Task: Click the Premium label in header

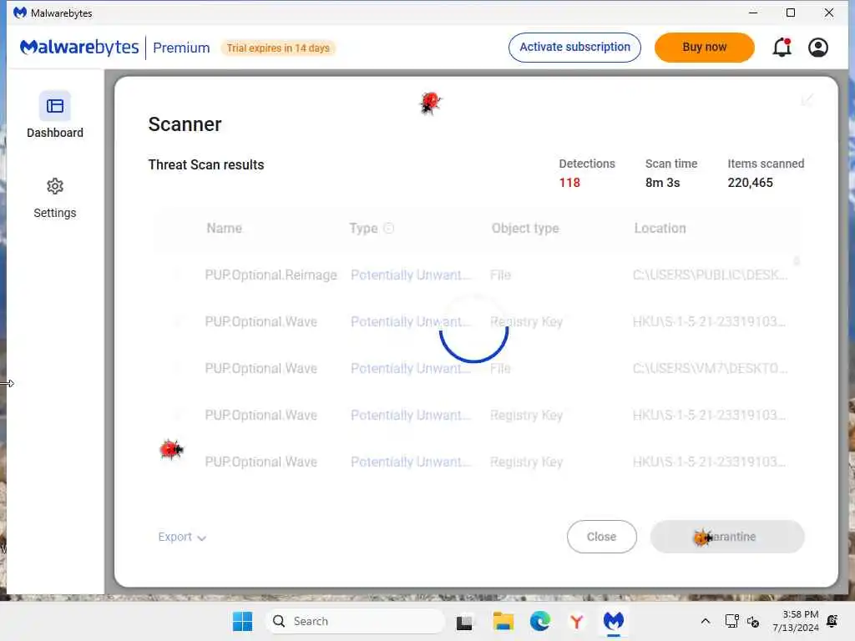Action: [x=181, y=48]
